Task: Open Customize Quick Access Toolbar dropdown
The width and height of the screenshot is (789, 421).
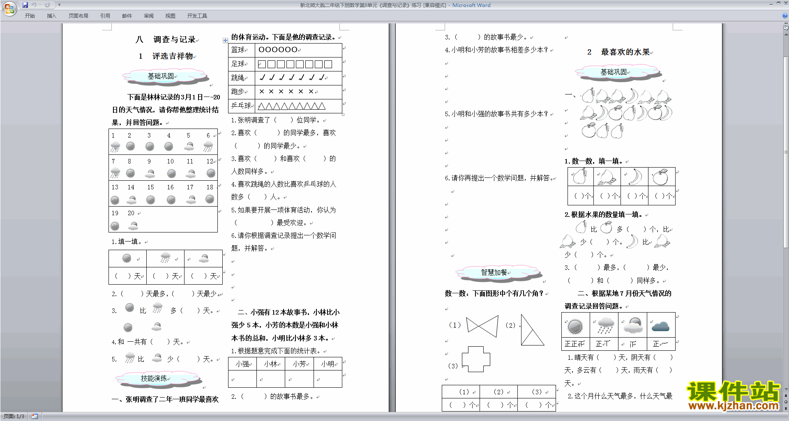Action: click(59, 5)
